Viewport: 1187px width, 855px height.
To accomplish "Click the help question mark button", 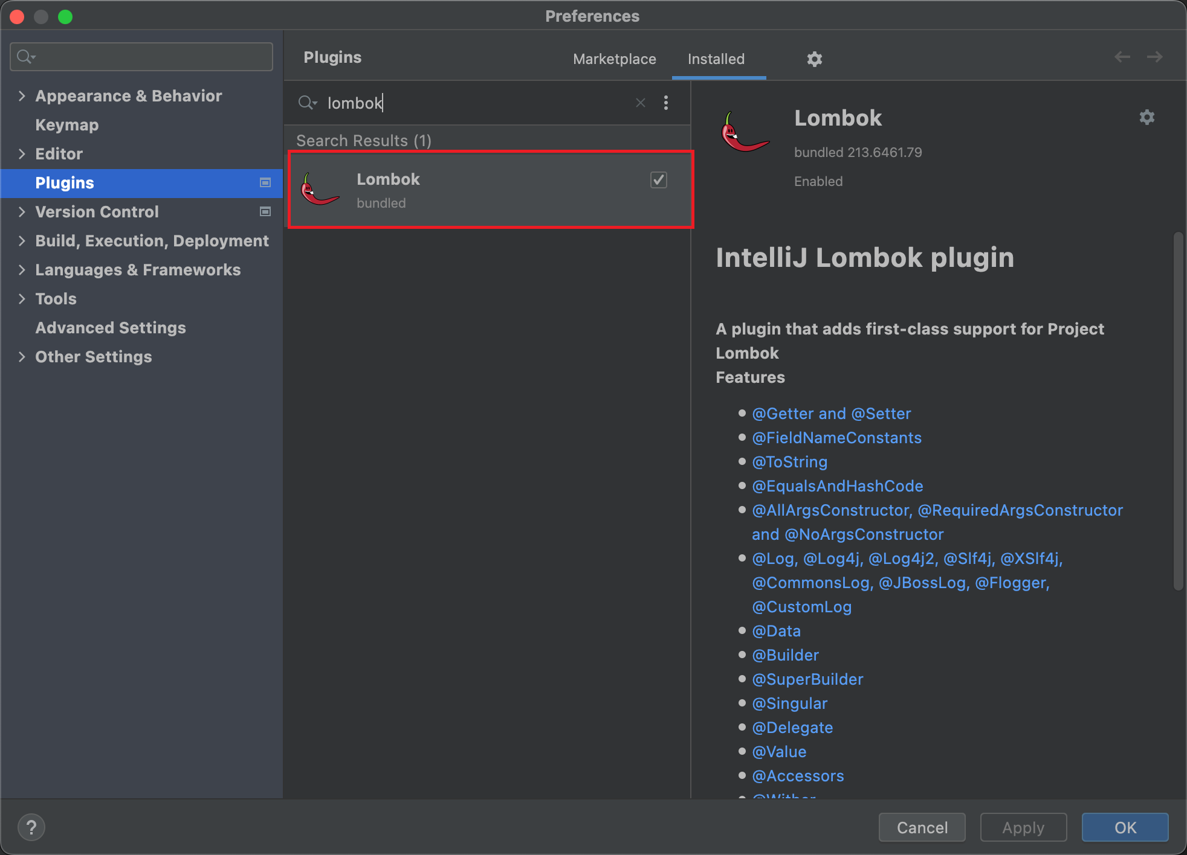I will (31, 827).
